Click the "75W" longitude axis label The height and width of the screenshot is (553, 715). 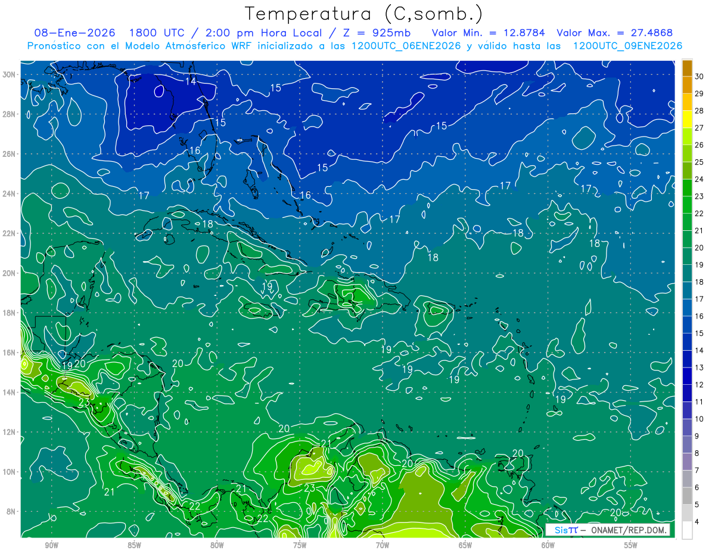(x=300, y=546)
